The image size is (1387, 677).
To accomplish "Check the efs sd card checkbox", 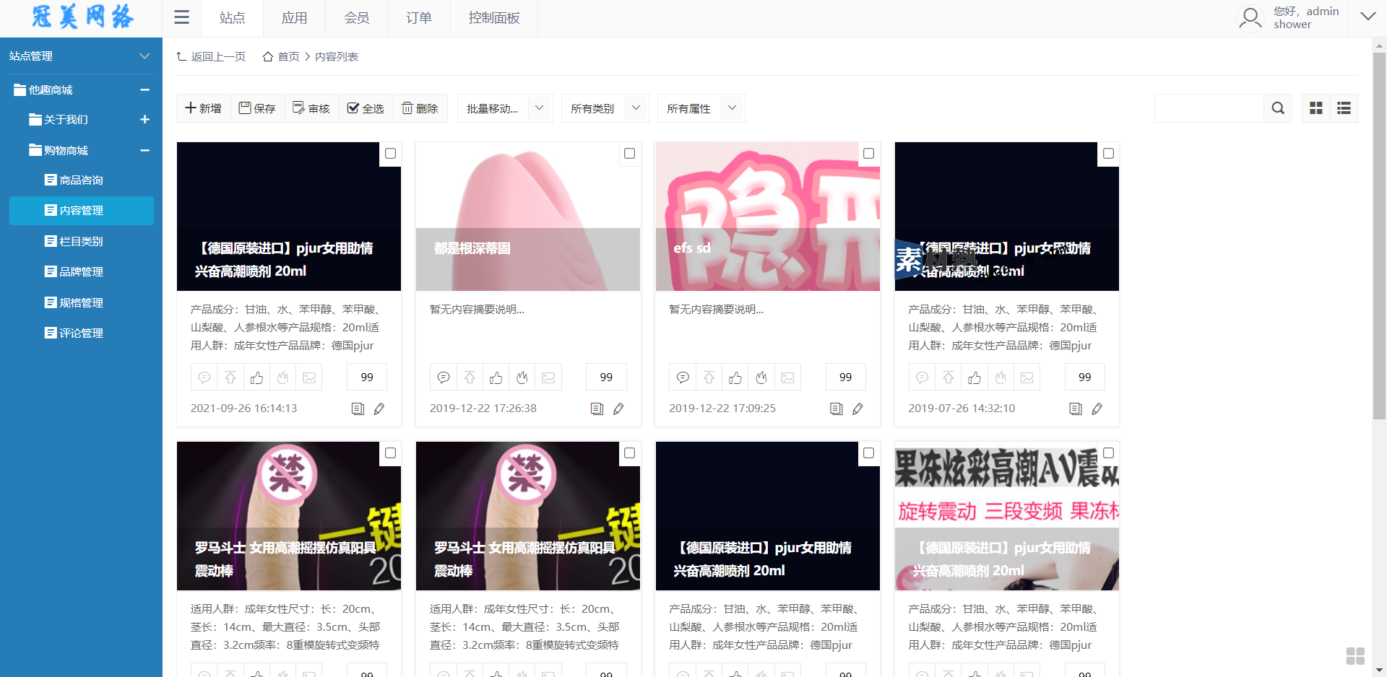I will tap(868, 153).
